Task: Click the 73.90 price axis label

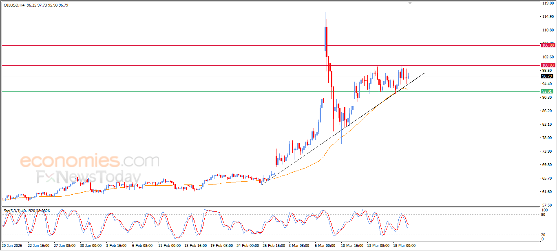Action: click(548, 151)
